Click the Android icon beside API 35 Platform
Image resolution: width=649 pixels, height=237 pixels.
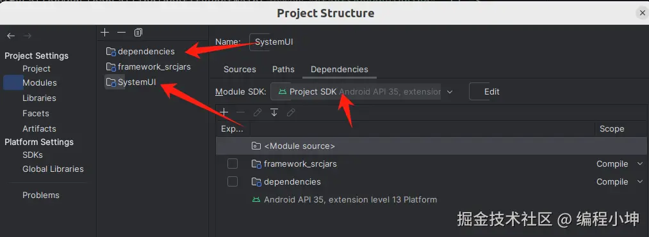click(257, 199)
